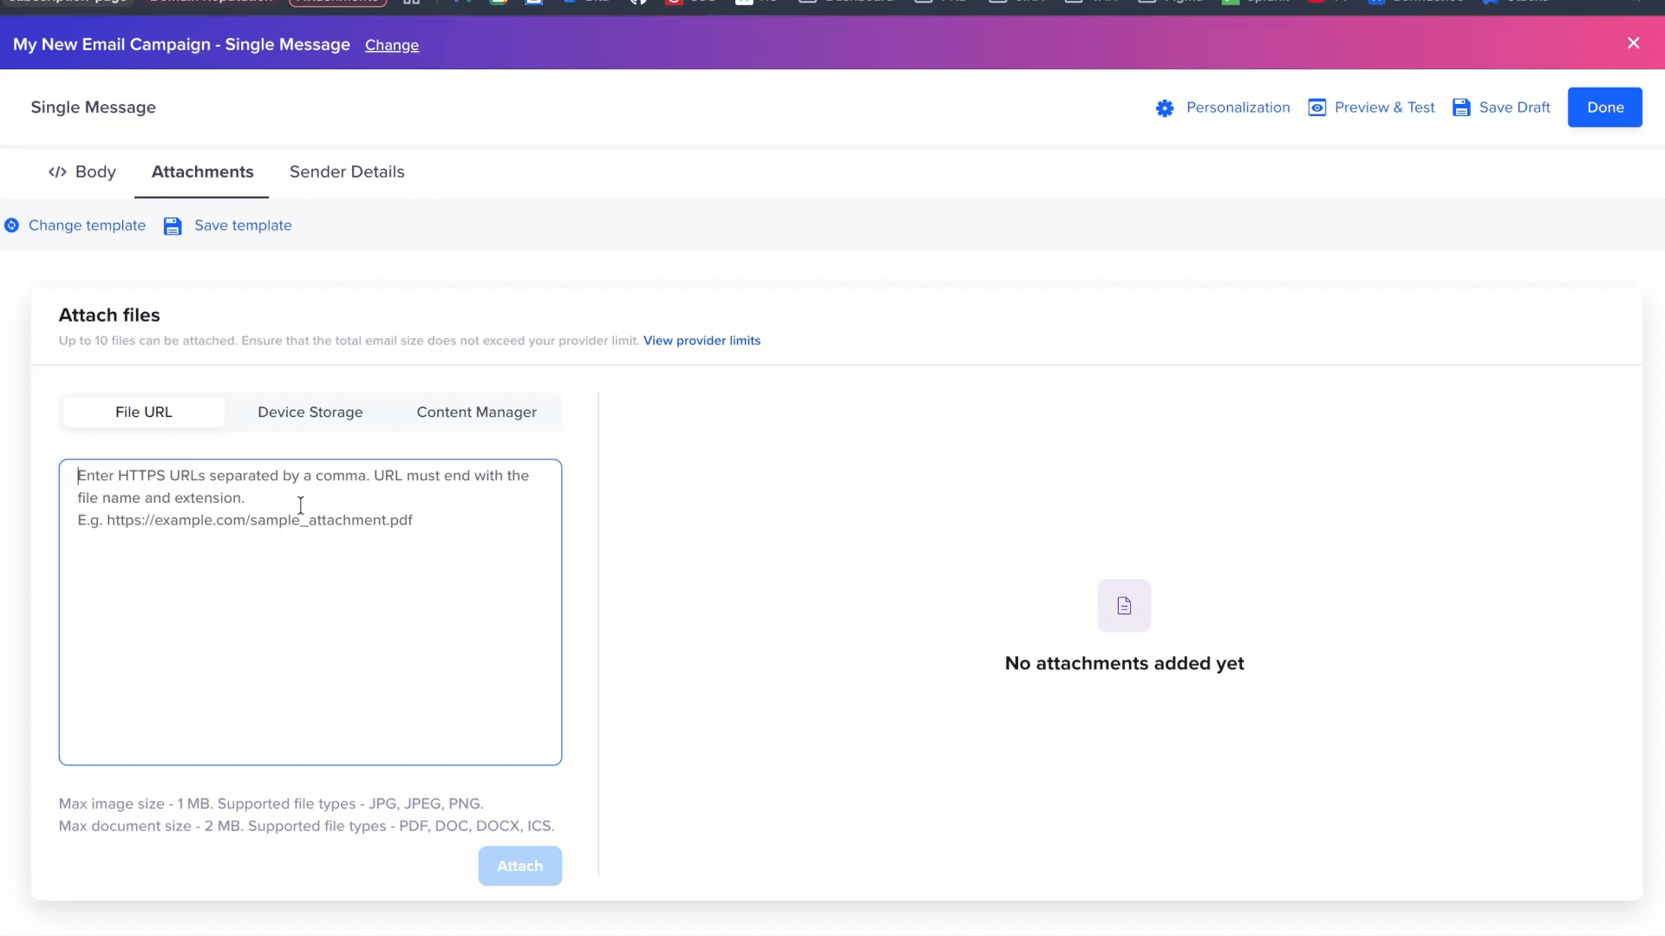Viewport: 1665px width, 936px height.
Task: Click the eye icon for Preview & Test
Action: pos(1317,107)
